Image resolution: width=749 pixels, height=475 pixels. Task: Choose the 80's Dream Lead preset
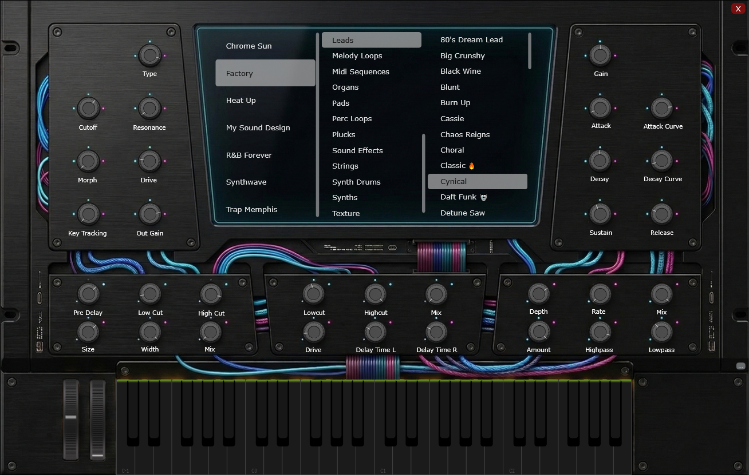[x=471, y=39]
